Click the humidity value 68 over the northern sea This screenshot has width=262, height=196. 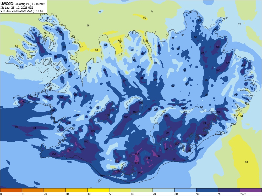[x=88, y=26]
